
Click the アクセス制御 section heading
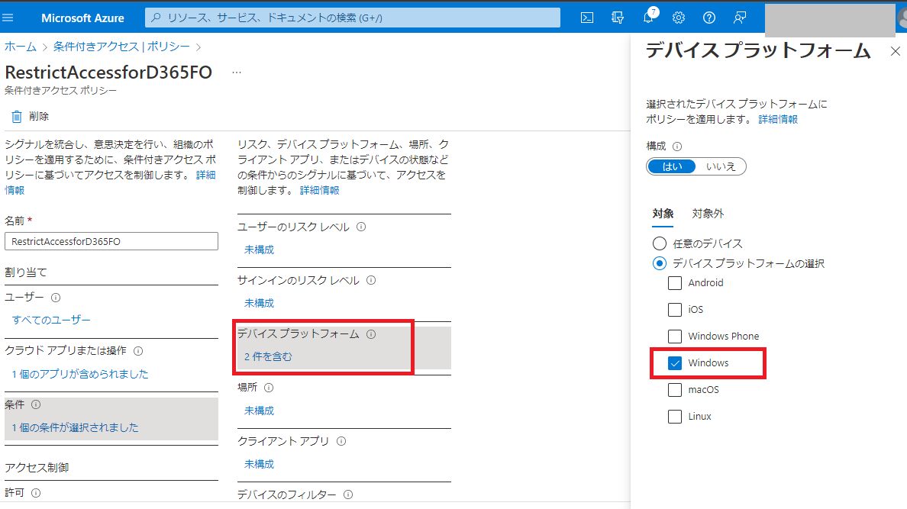point(37,467)
